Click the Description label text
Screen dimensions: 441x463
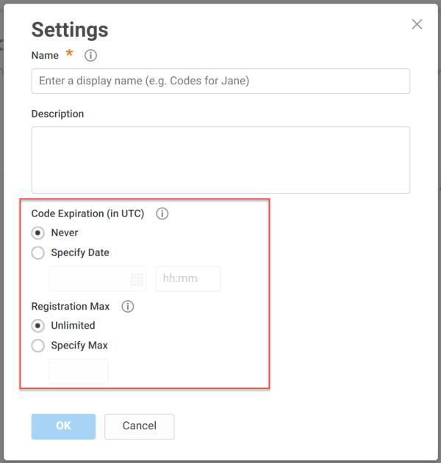[x=57, y=114]
